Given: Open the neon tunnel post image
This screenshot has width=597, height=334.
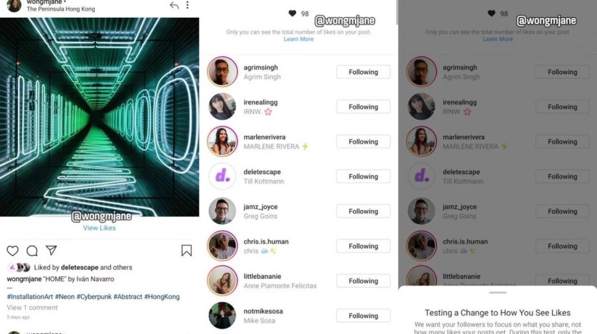Looking at the screenshot, I should tap(99, 117).
